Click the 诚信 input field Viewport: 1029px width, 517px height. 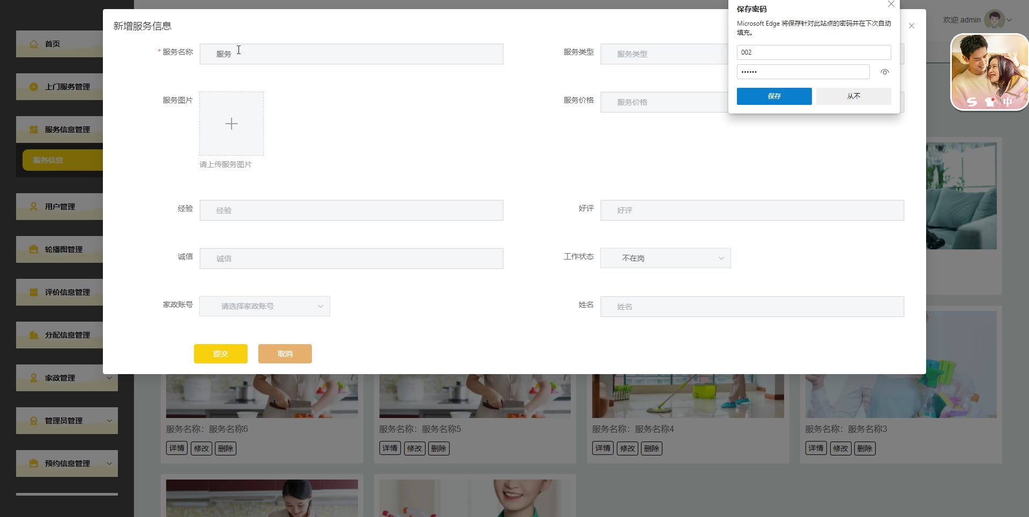coord(352,258)
